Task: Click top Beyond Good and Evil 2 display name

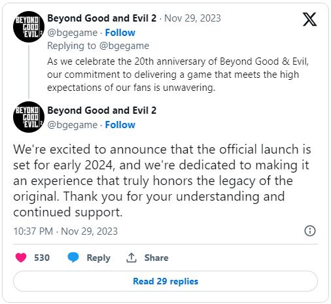Action: click(x=102, y=18)
